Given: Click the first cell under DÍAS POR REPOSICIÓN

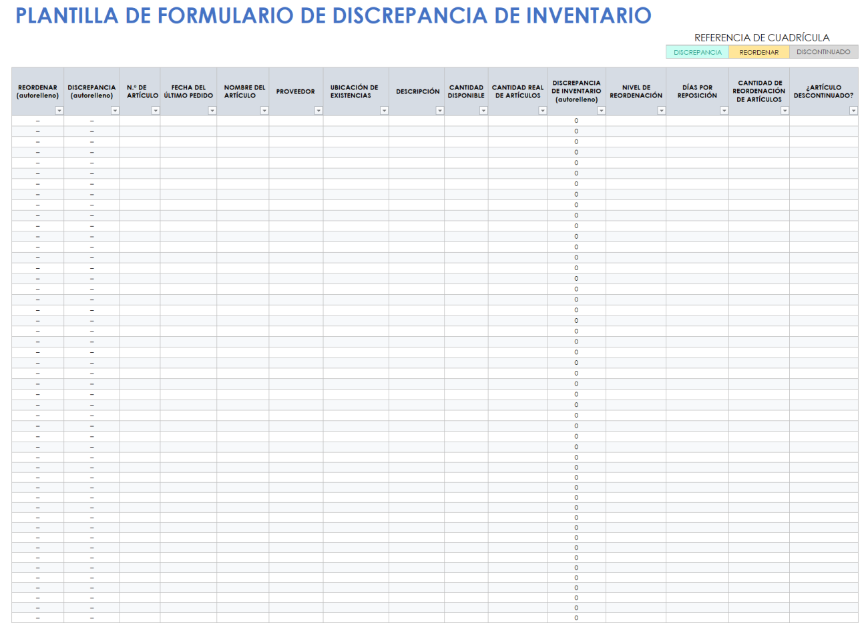Looking at the screenshot, I should tap(698, 121).
